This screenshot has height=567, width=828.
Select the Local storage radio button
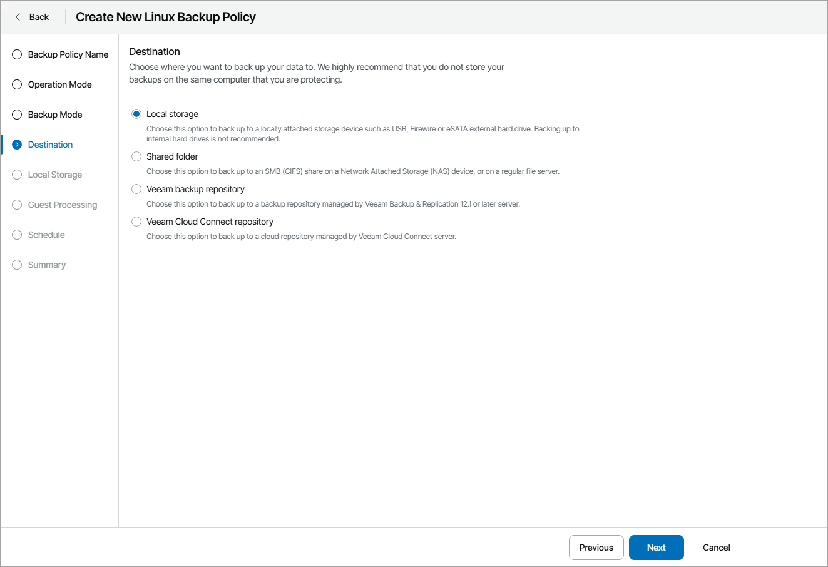tap(136, 114)
